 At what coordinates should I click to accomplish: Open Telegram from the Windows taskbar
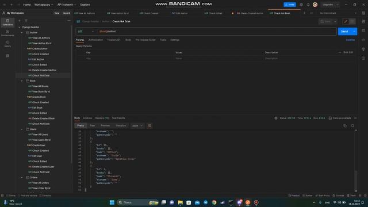pos(206,202)
